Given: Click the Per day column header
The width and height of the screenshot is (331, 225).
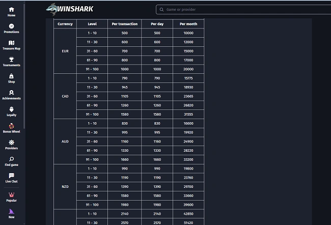Looking at the screenshot, I should click(x=157, y=24).
